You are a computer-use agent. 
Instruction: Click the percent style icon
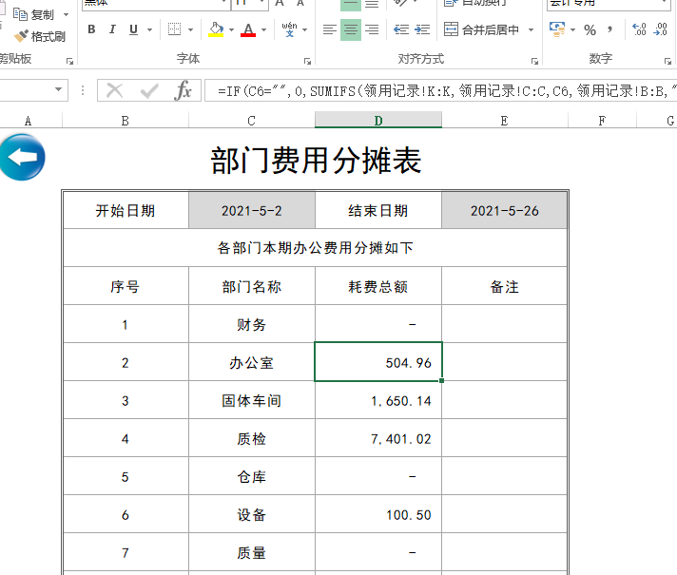coord(590,29)
